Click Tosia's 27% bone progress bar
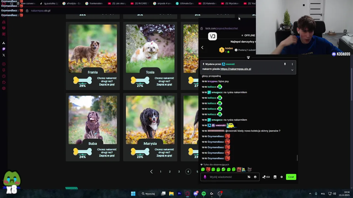 [140, 80]
